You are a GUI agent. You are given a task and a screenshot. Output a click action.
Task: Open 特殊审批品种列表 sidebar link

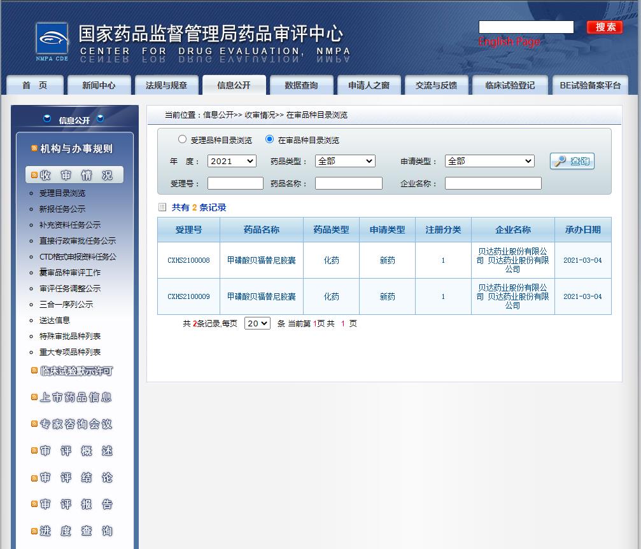click(x=70, y=336)
